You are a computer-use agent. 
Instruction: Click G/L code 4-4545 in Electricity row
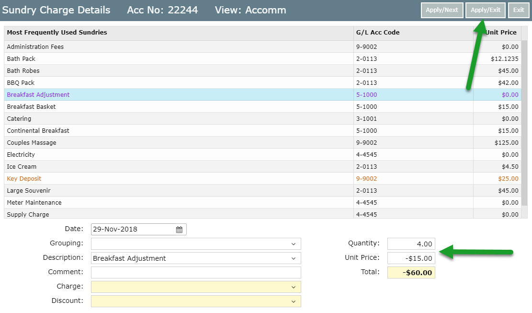366,154
